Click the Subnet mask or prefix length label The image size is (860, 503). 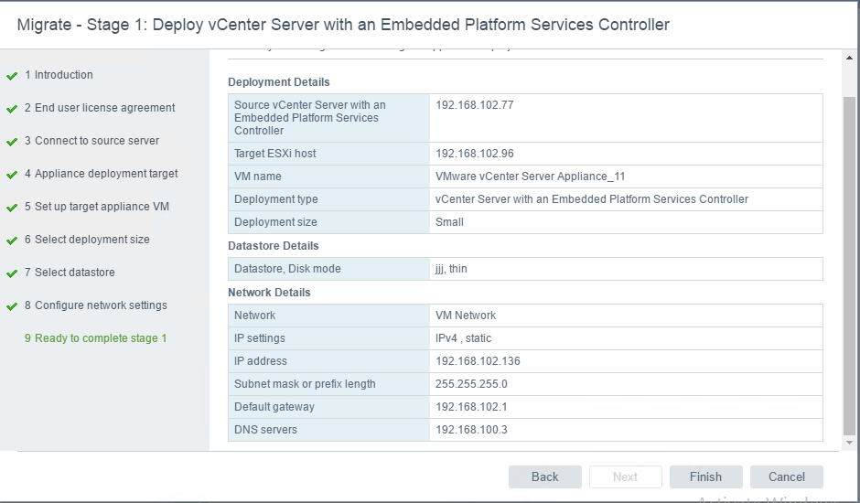[305, 384]
